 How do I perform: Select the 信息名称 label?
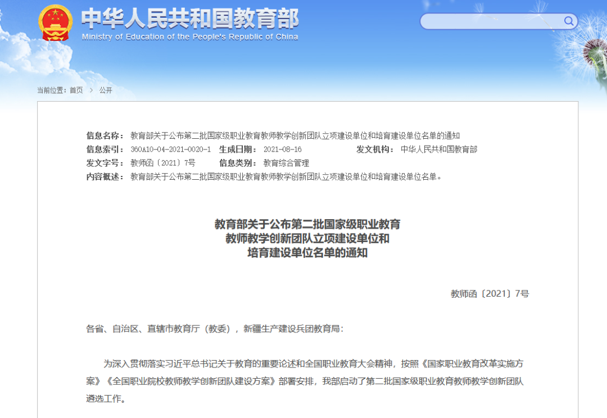point(105,135)
